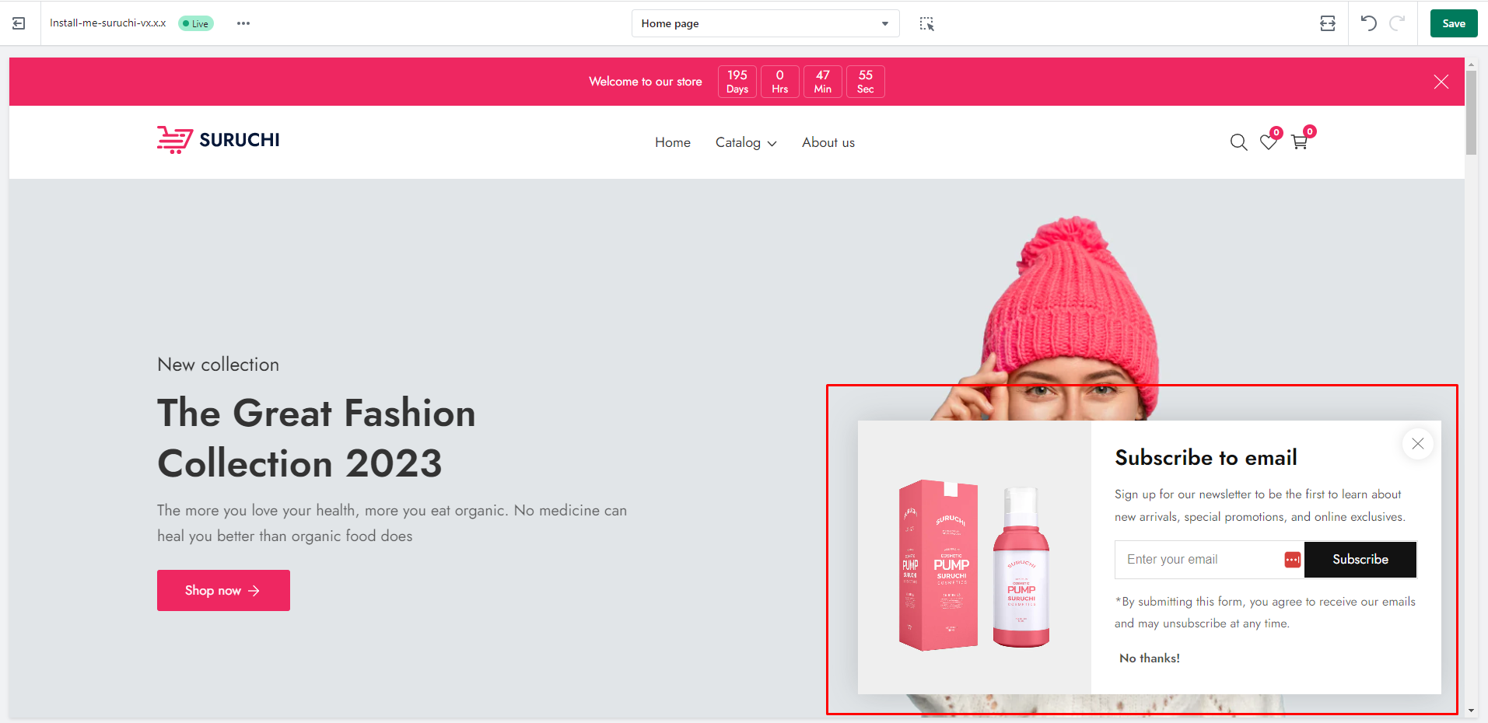The width and height of the screenshot is (1488, 723).
Task: Click the redo arrow
Action: [x=1397, y=23]
